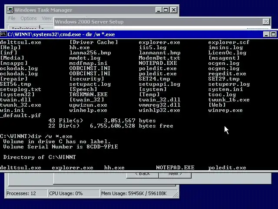Click iis5.log in the listing
Image resolution: width=278 pixels, height=209 pixels.
coord(152,47)
